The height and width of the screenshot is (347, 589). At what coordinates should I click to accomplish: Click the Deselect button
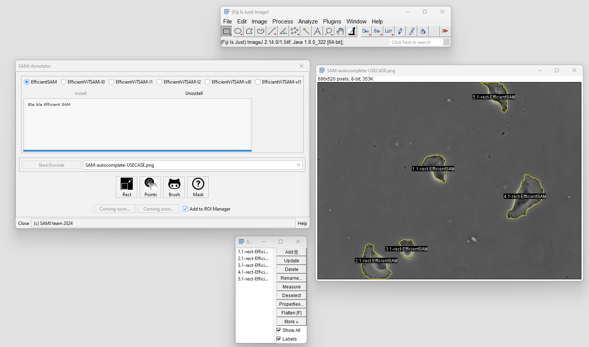click(291, 295)
